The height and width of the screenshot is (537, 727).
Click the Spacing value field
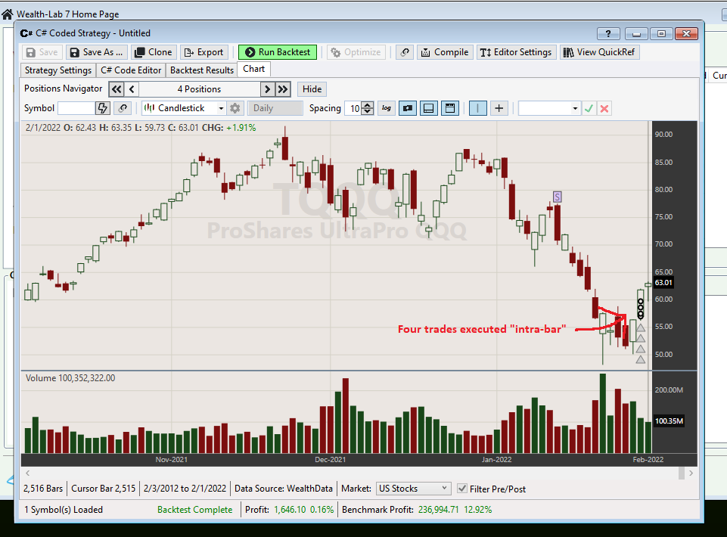coord(353,108)
